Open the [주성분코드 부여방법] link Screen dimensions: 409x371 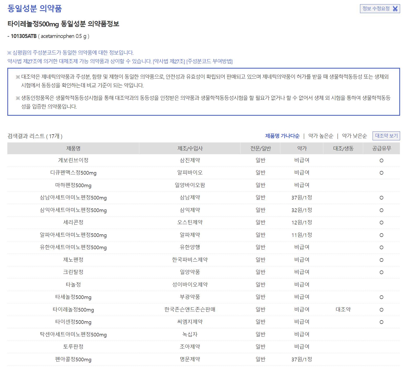pos(209,61)
